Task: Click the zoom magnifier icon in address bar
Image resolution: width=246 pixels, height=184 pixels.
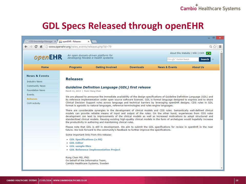Action: [x=211, y=47]
